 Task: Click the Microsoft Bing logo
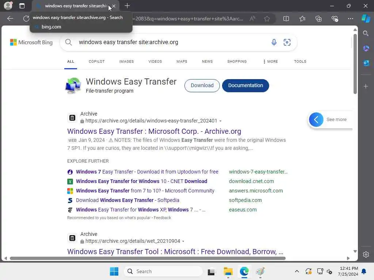31,42
